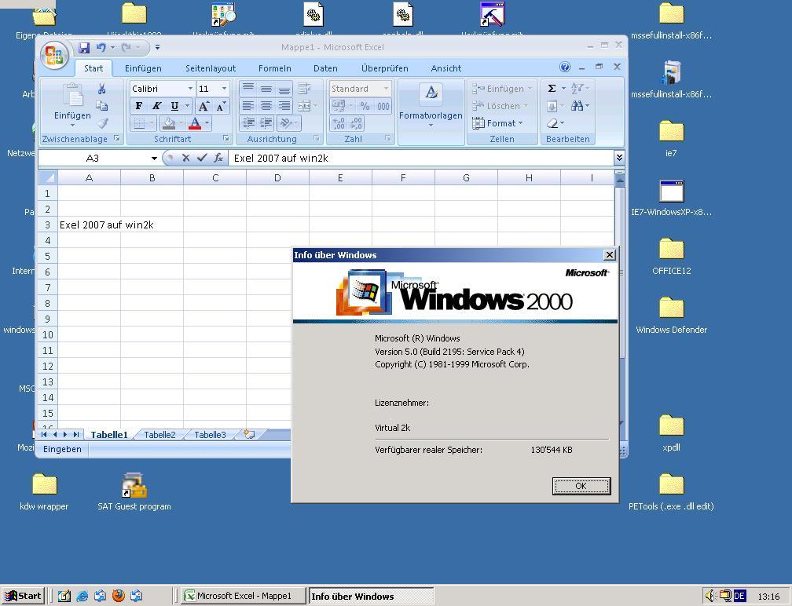Pick the red font color swatch

(x=195, y=123)
